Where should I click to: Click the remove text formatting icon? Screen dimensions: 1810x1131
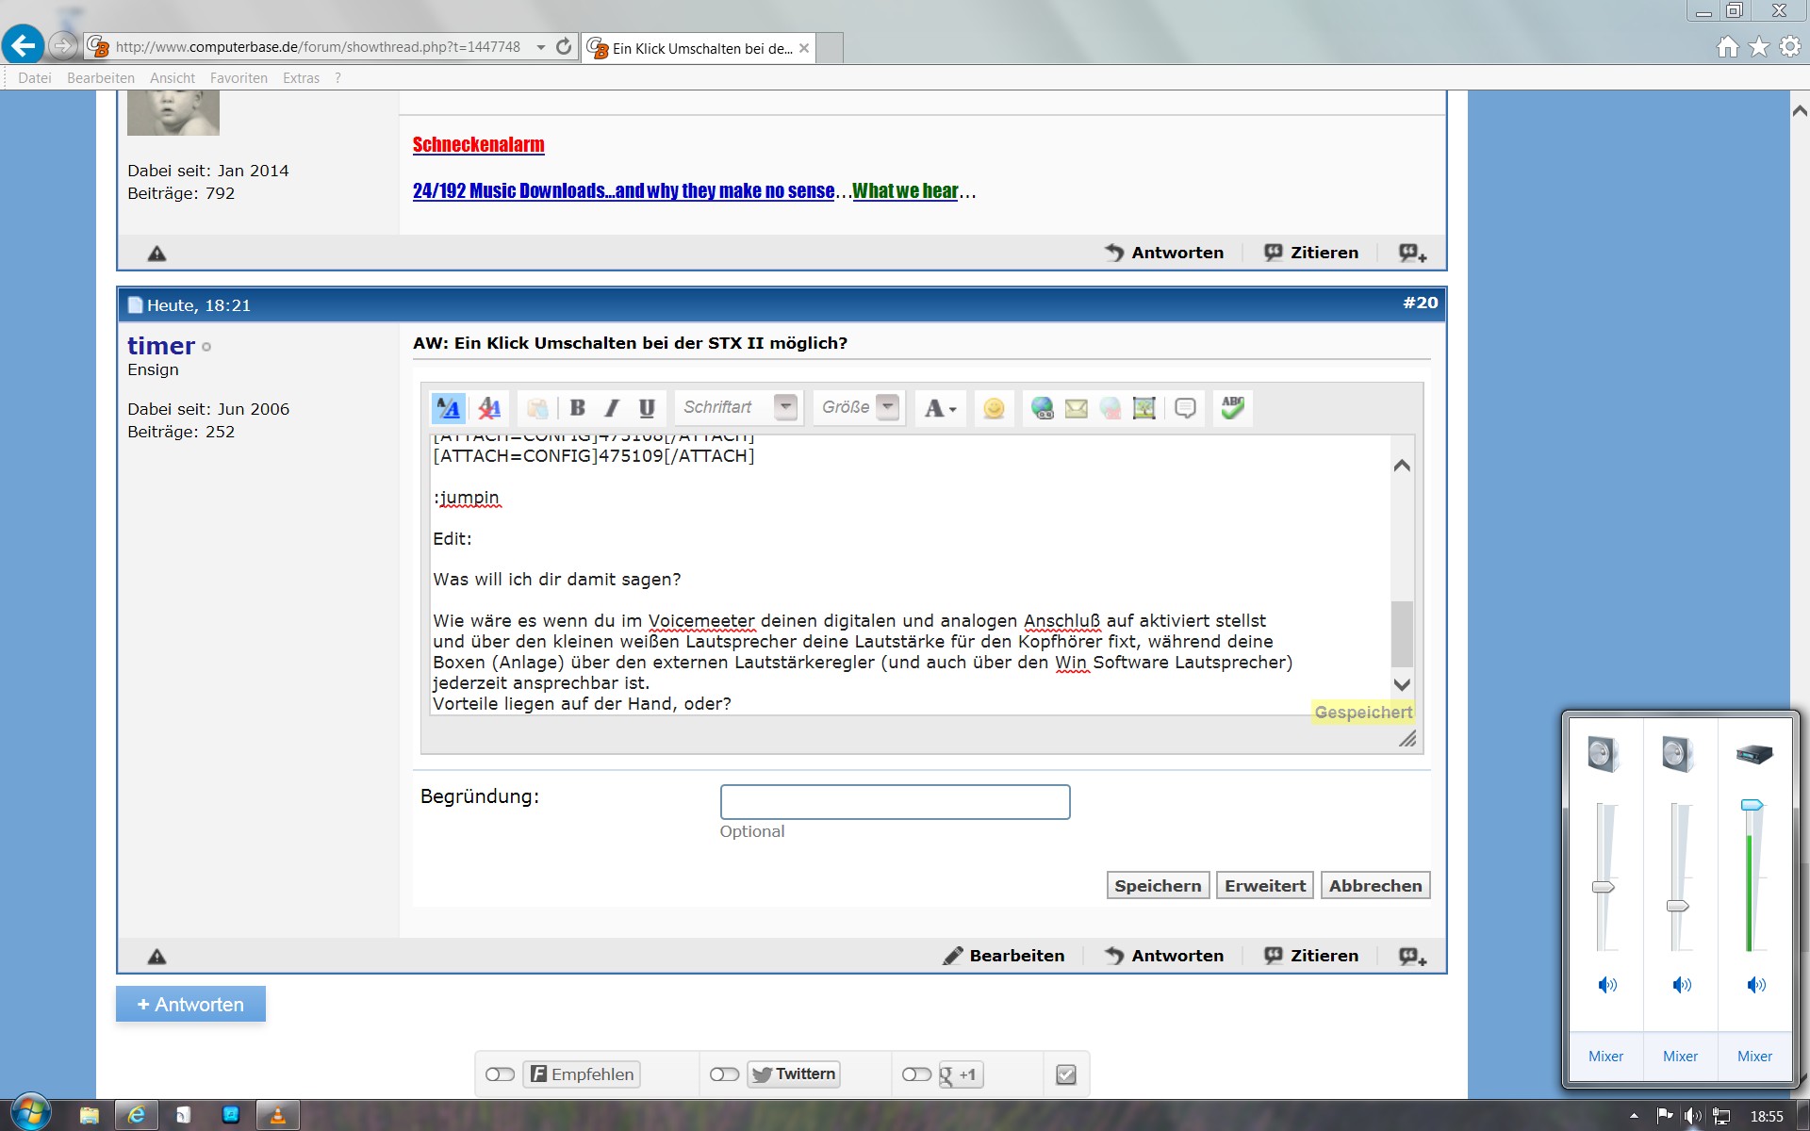pos(489,408)
